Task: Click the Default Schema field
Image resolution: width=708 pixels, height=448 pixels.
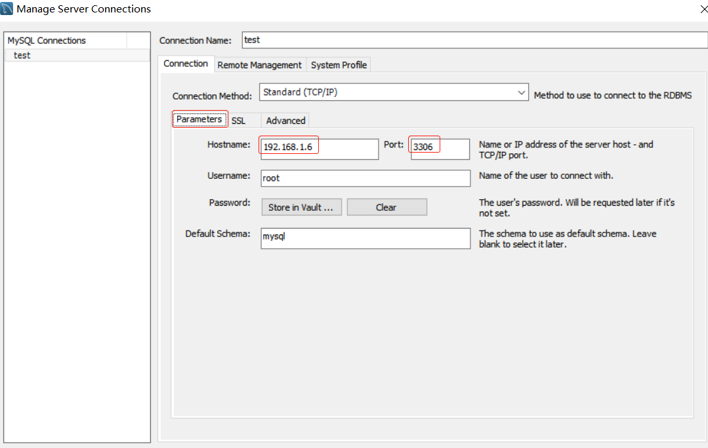Action: pyautogui.click(x=365, y=238)
